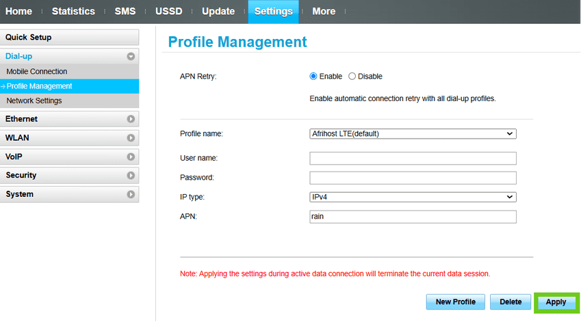Focus the User name field

pyautogui.click(x=413, y=159)
